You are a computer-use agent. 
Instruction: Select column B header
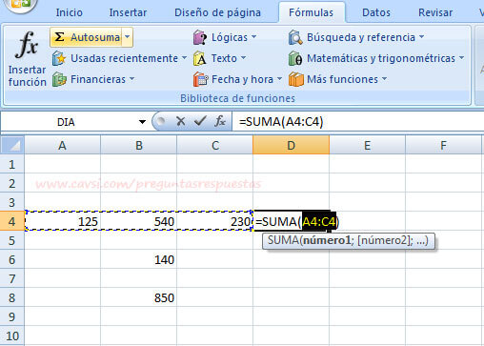point(139,145)
